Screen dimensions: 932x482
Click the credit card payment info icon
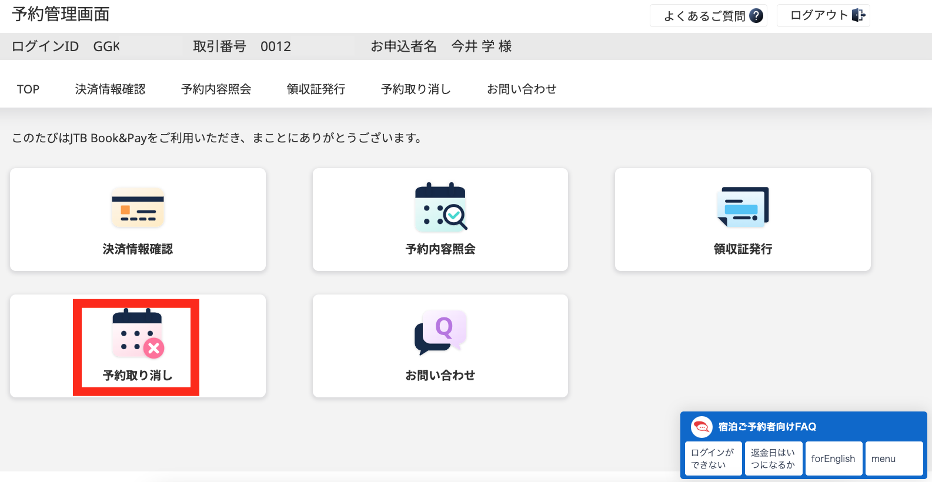pos(138,207)
